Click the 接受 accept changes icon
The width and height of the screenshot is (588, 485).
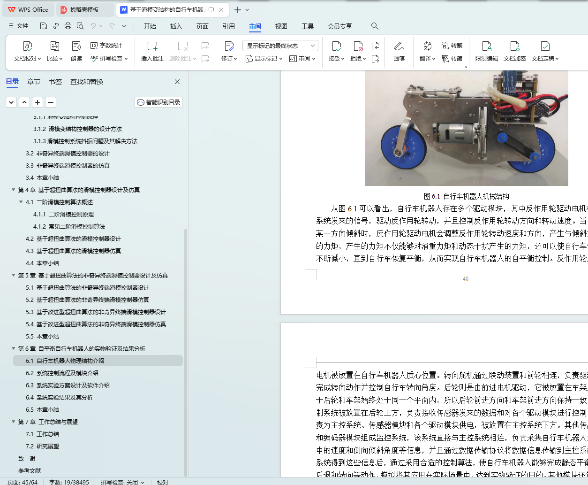point(336,46)
